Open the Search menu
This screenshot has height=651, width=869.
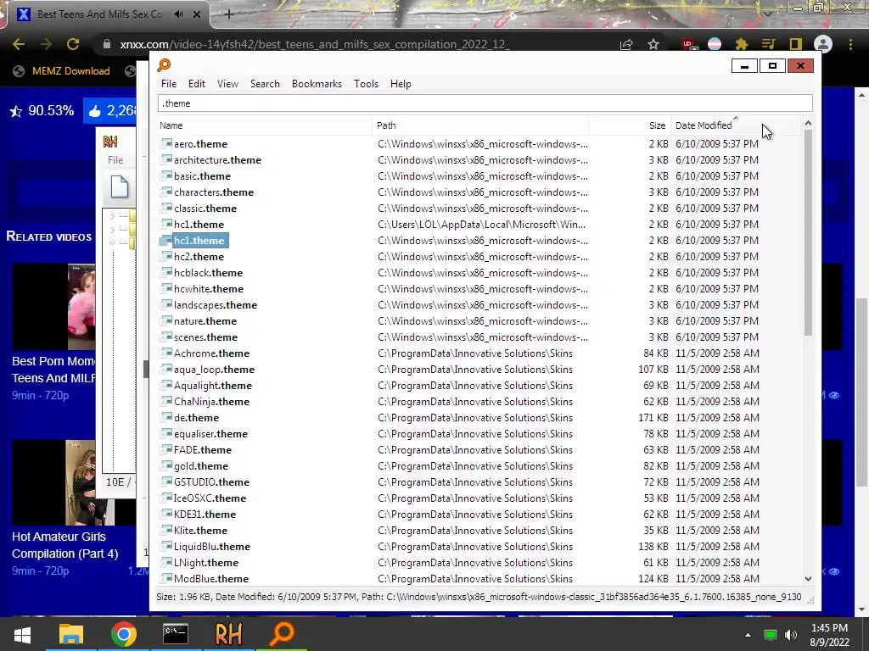(265, 84)
